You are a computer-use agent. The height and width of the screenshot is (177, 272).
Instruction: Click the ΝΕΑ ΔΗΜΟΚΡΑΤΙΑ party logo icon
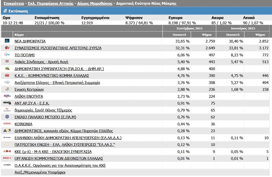(7, 41)
